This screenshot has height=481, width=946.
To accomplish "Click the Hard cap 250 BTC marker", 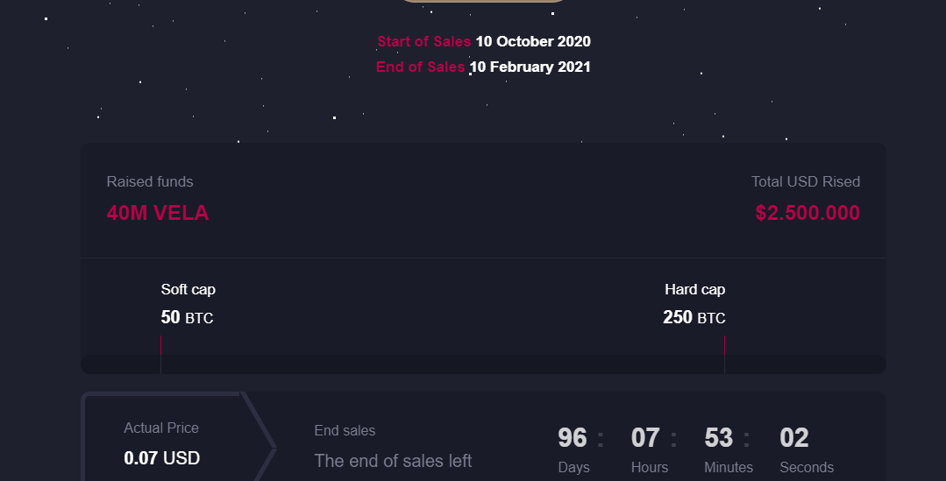I will pos(693,304).
